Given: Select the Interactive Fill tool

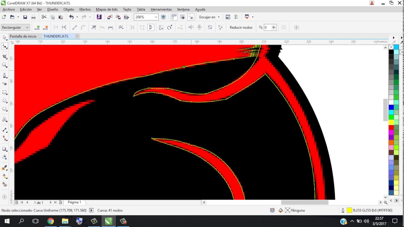Looking at the screenshot, I should click(4, 176).
